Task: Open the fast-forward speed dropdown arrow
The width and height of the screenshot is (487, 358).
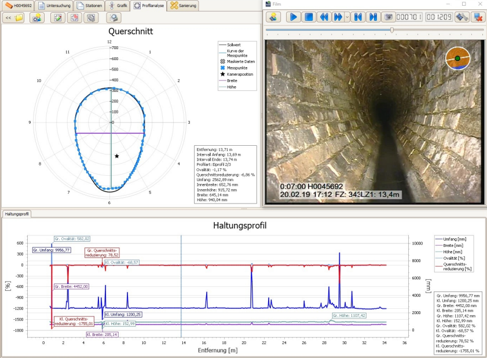Action: click(x=347, y=17)
